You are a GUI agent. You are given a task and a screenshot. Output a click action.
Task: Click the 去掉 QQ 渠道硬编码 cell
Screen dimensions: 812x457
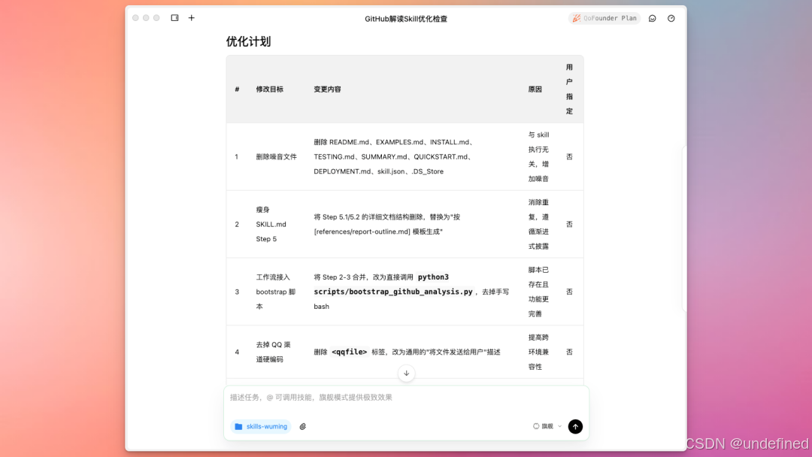point(274,352)
